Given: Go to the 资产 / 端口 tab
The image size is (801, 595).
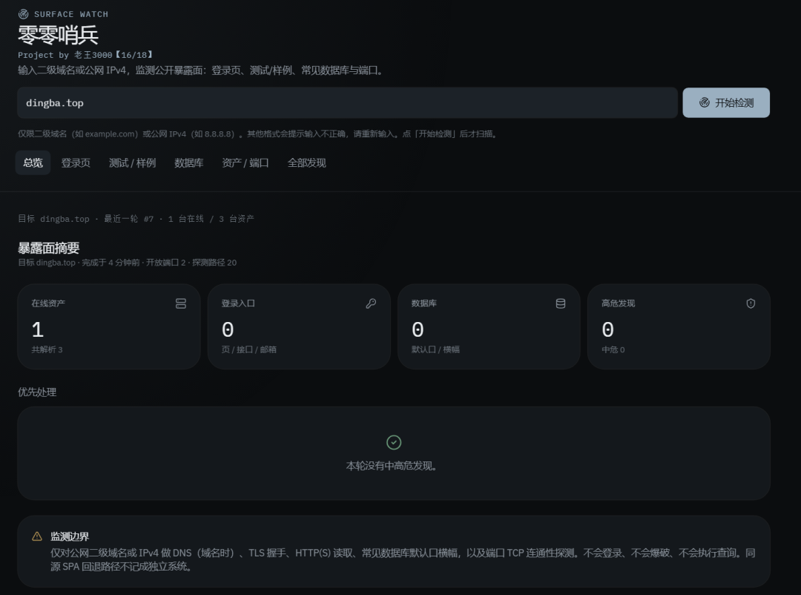Looking at the screenshot, I should [x=245, y=162].
